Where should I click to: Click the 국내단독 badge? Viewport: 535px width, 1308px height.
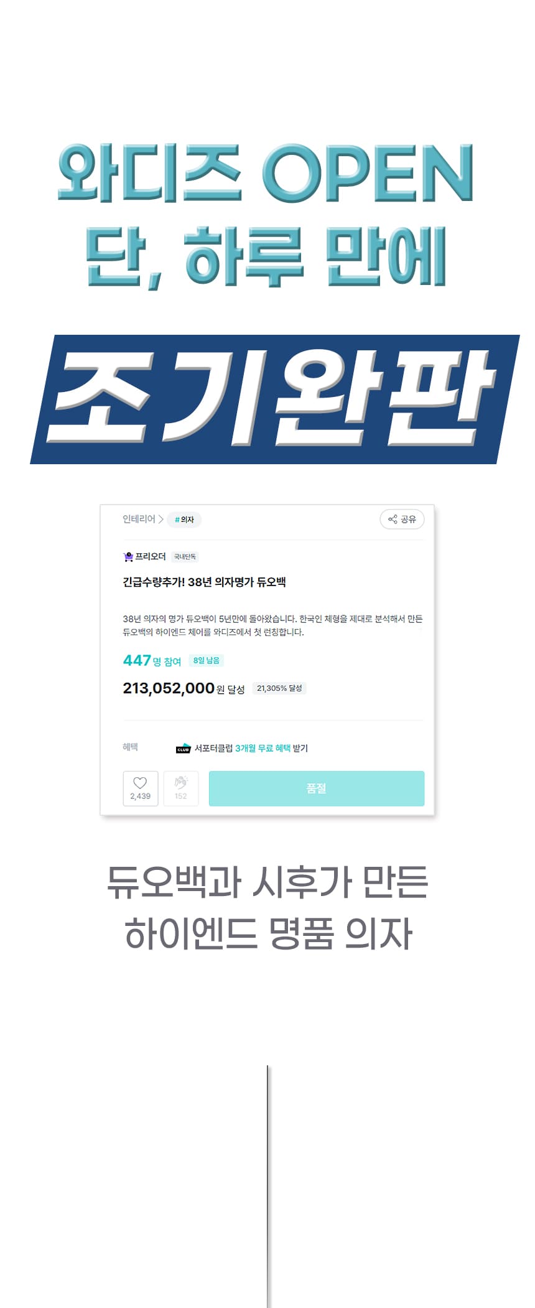pyautogui.click(x=185, y=557)
